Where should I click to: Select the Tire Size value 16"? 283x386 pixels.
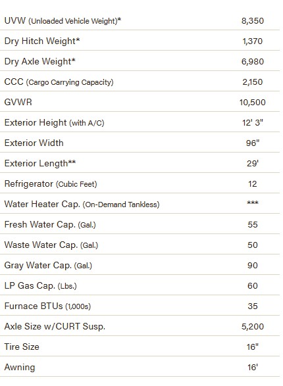click(x=253, y=347)
